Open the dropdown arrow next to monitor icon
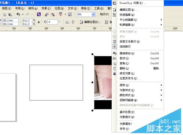Image resolution: width=183 pixels, height=135 pixels. (x=65, y=14)
